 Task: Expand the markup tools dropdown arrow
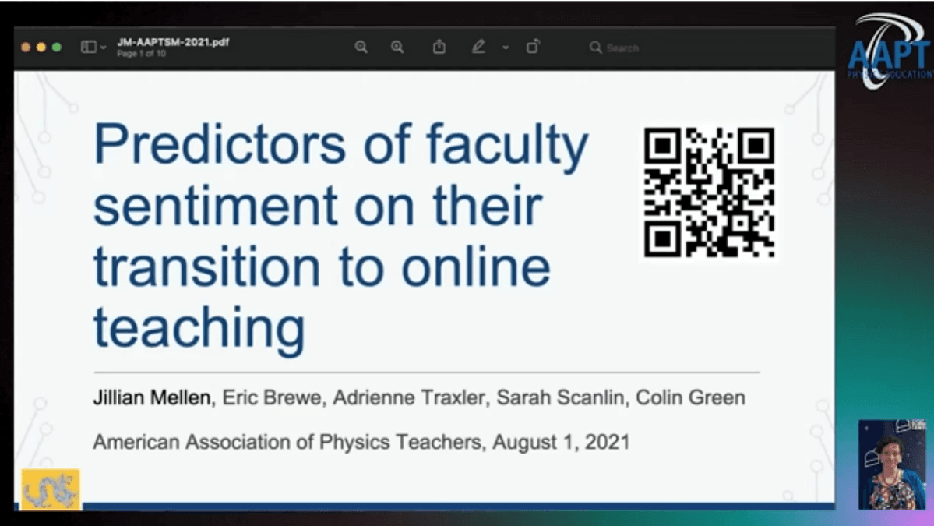coord(505,48)
